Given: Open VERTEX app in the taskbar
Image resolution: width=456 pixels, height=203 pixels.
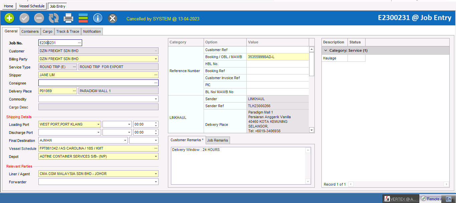Looking at the screenshot, I should pyautogui.click(x=401, y=199).
